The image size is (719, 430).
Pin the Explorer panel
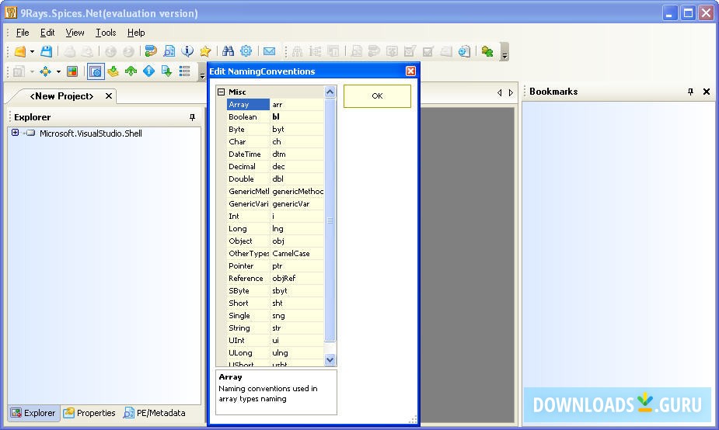coord(193,117)
